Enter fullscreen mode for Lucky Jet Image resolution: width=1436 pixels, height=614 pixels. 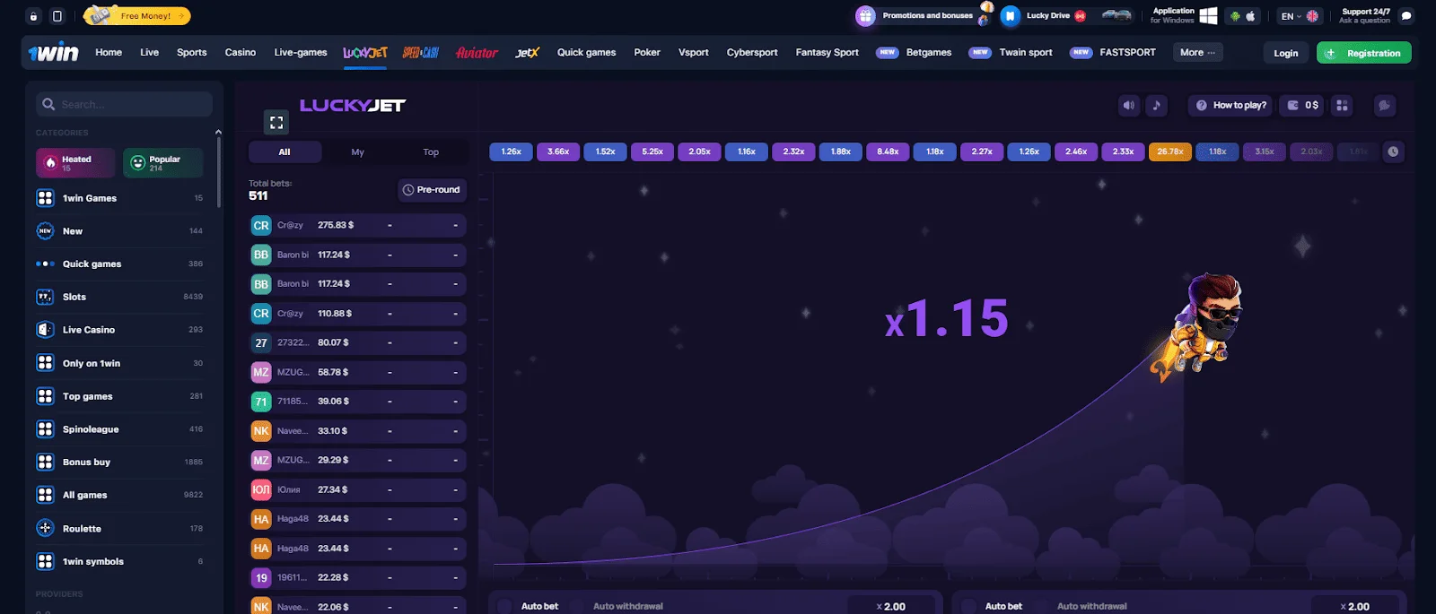click(x=276, y=123)
